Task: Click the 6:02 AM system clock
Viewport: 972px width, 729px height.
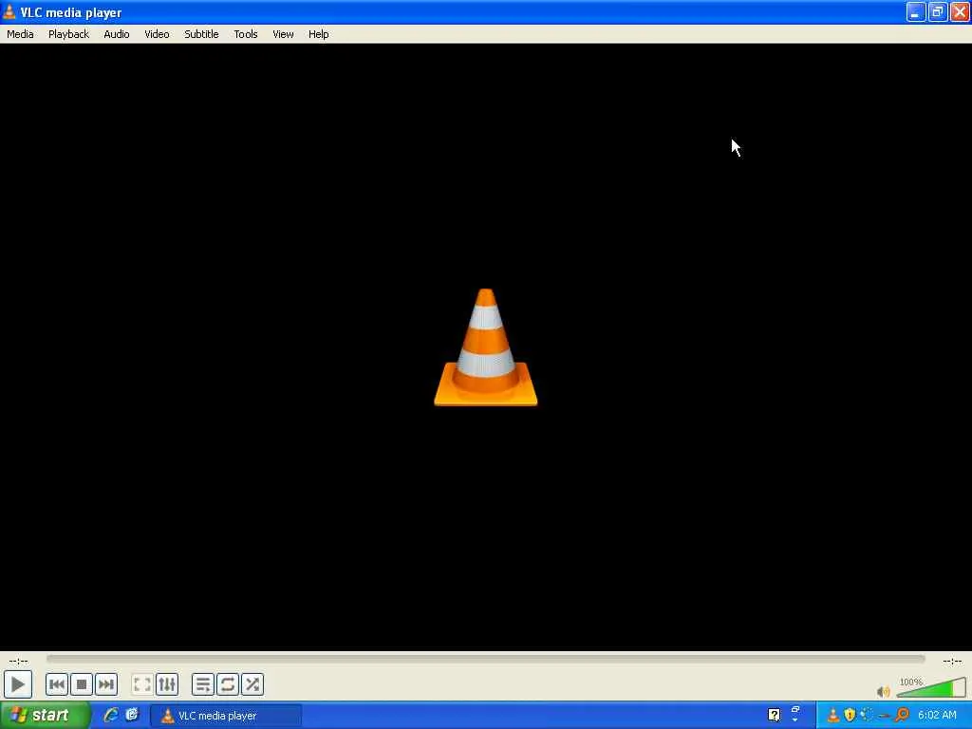Action: [x=937, y=716]
